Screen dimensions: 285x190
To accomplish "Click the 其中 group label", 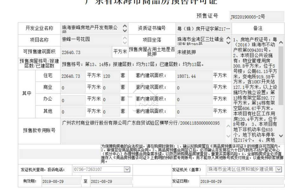I will coord(27,93).
